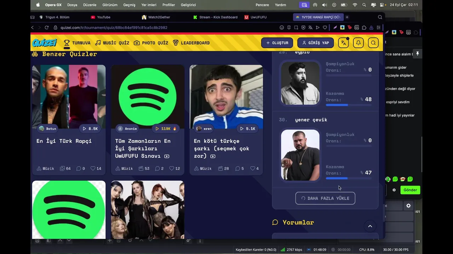Open the Quizei header search icon
Image resolution: width=453 pixels, height=254 pixels.
coord(373,43)
